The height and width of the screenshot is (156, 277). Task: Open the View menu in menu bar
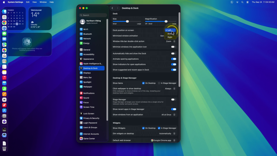click(x=34, y=2)
